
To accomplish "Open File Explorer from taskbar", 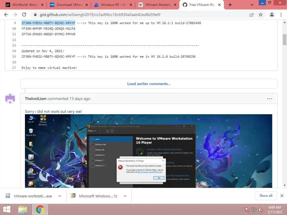I will (x=23, y=209).
